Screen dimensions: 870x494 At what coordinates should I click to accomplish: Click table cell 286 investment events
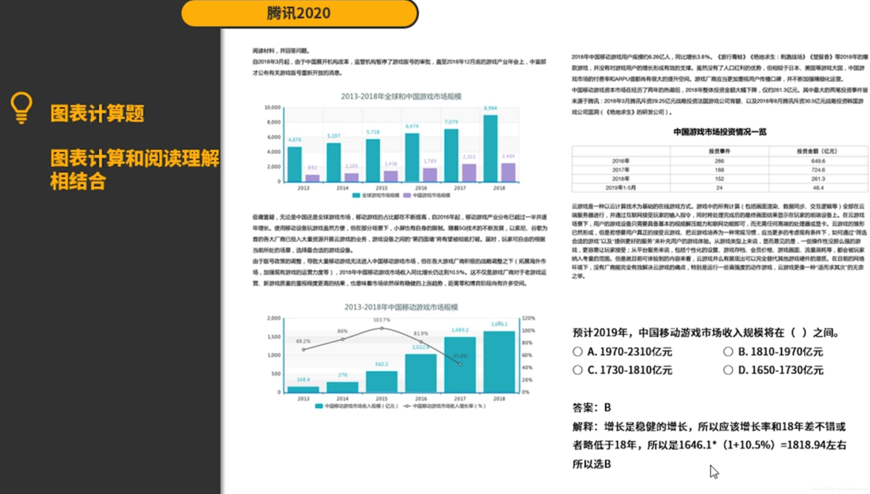[x=719, y=161]
